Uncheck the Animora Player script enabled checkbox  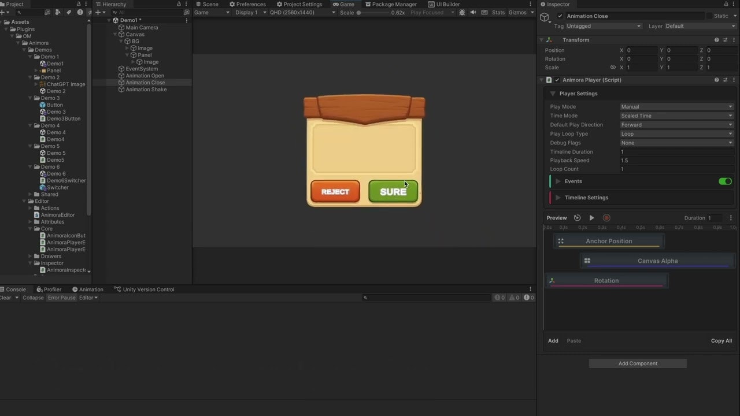click(557, 80)
